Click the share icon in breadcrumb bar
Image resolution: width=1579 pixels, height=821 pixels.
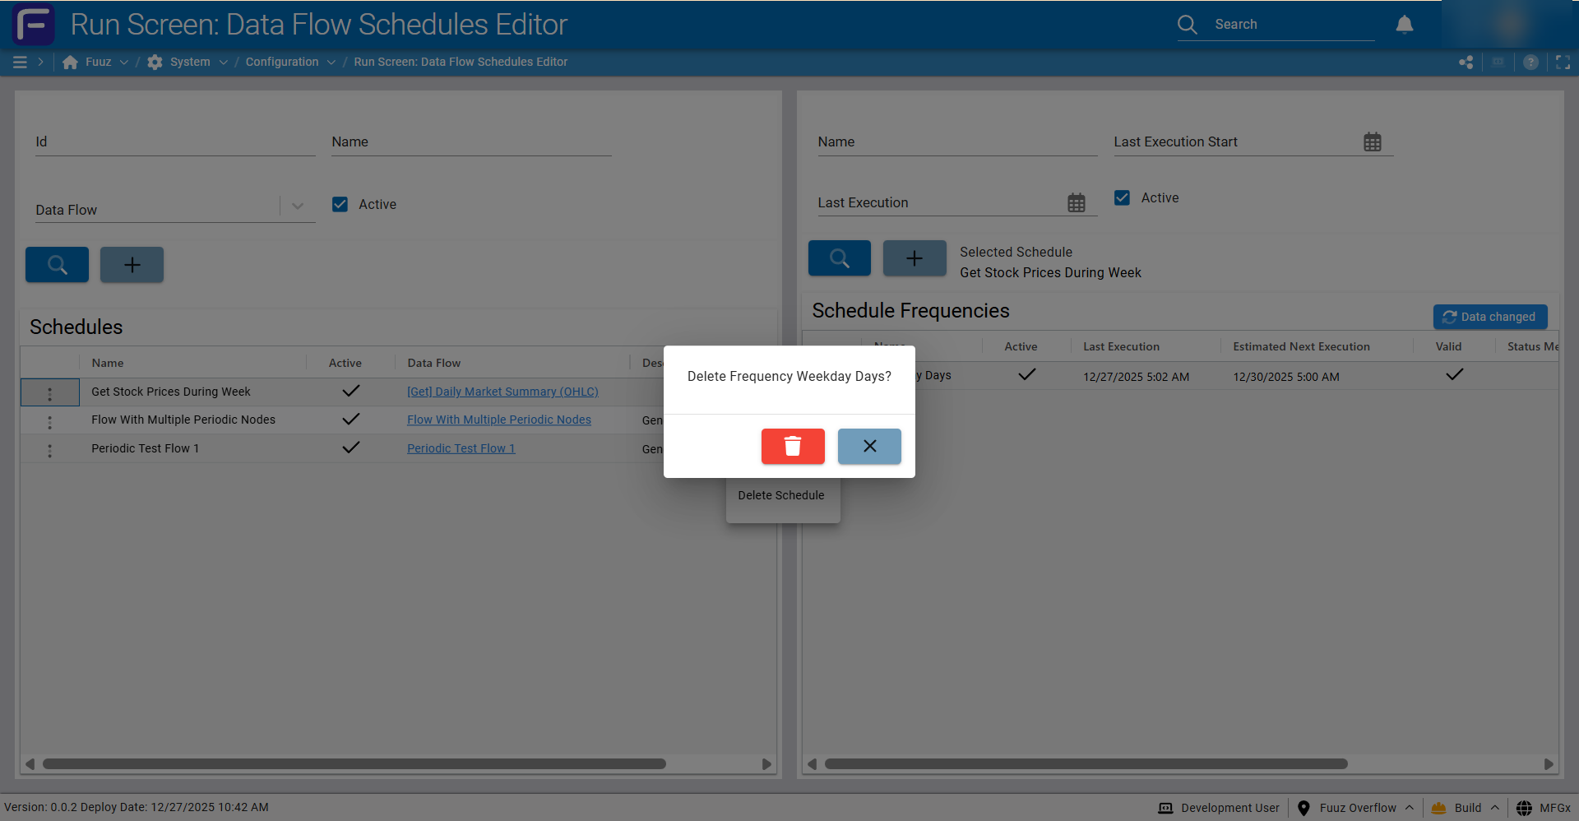click(1466, 62)
